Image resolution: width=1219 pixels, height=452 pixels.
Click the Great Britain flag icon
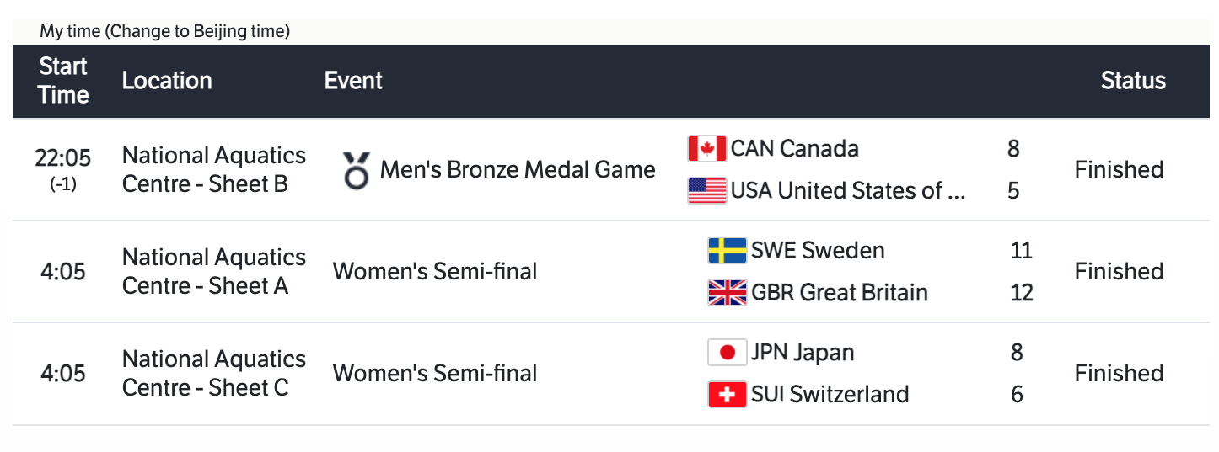[x=727, y=293]
